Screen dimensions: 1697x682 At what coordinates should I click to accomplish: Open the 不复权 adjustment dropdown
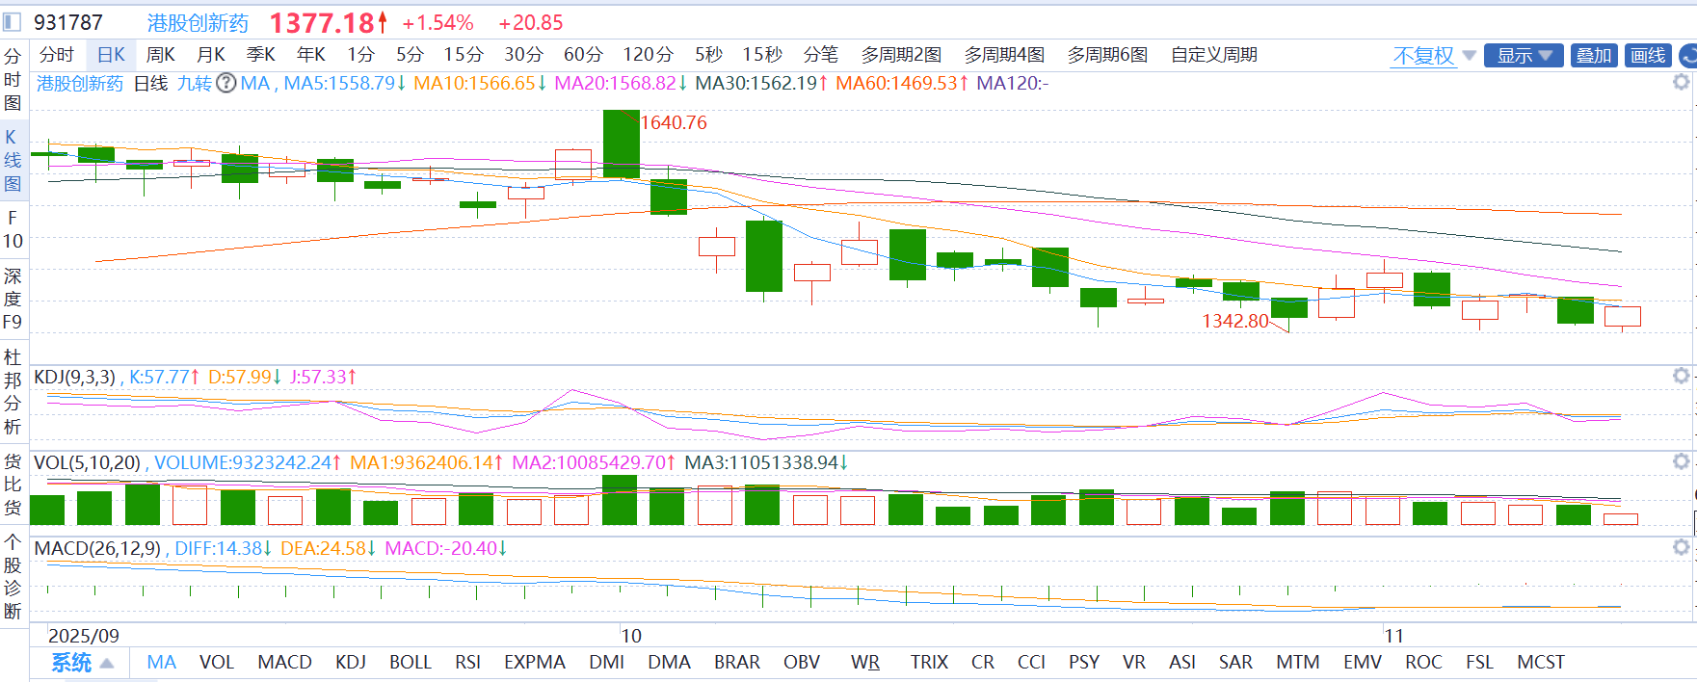coord(1434,55)
